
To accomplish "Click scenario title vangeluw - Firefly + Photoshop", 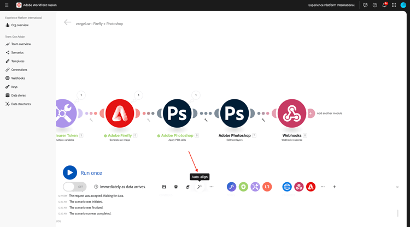I will coord(99,24).
